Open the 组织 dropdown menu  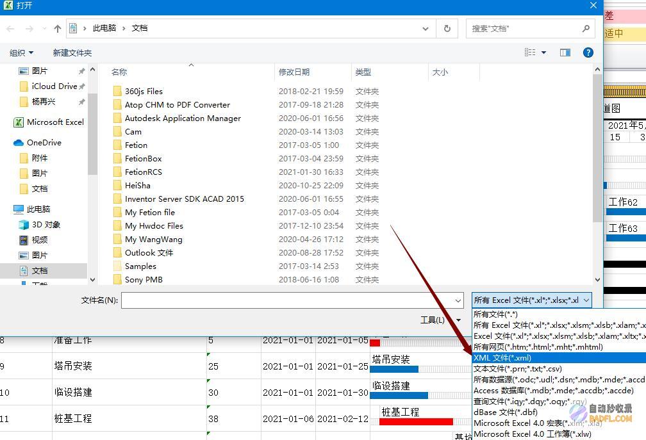click(21, 53)
